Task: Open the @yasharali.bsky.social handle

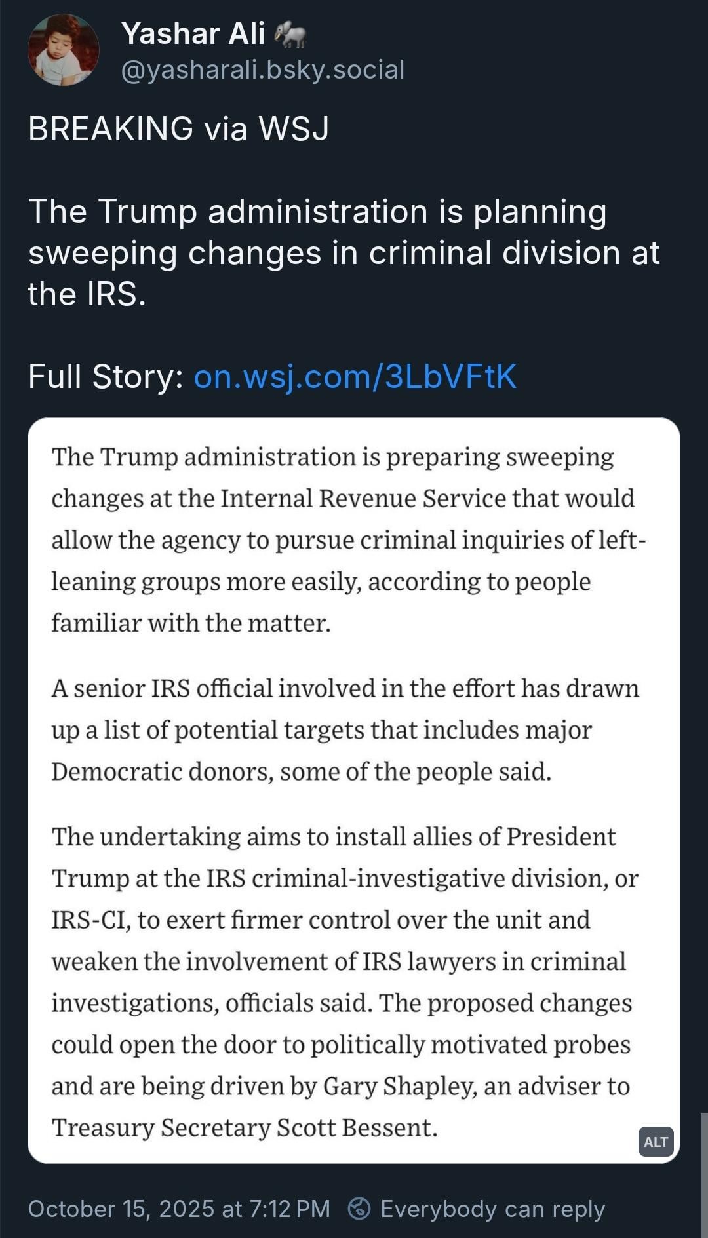Action: click(x=263, y=69)
